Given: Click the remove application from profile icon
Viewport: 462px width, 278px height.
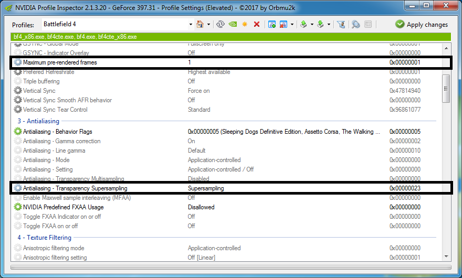Looking at the screenshot, I should (x=283, y=24).
